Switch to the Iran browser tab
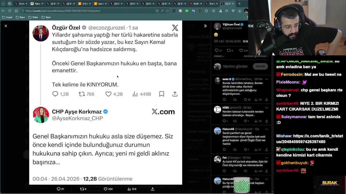 point(101,4)
